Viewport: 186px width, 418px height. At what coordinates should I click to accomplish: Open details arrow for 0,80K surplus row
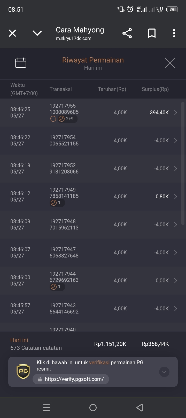(x=176, y=197)
